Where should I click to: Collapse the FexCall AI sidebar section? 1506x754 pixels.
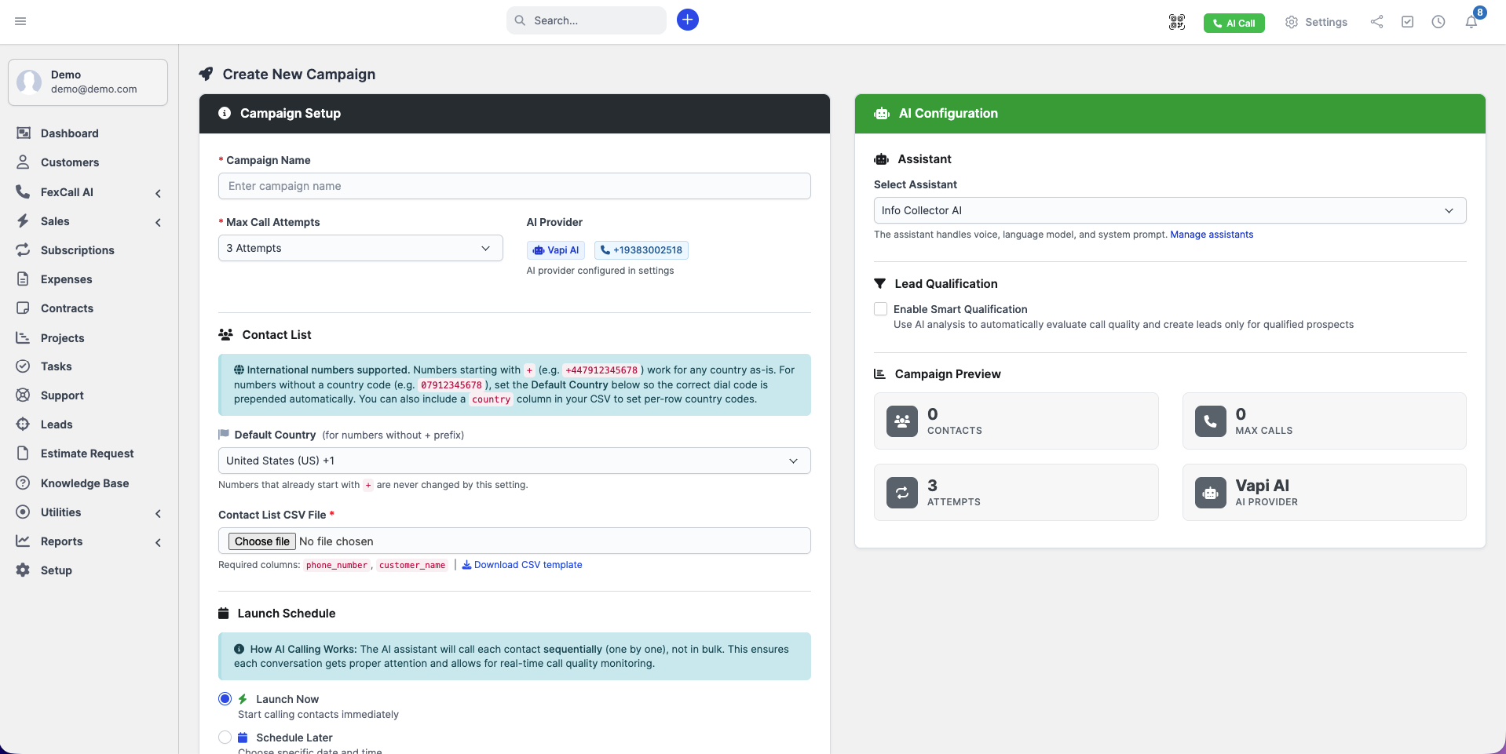[x=158, y=193]
